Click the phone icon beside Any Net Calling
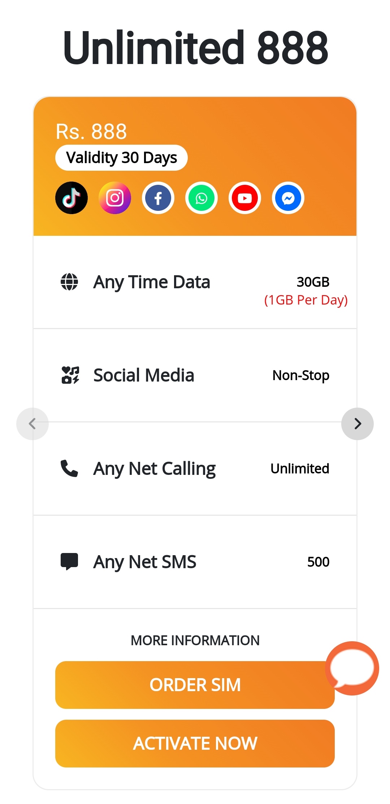The width and height of the screenshot is (390, 804). pos(69,468)
